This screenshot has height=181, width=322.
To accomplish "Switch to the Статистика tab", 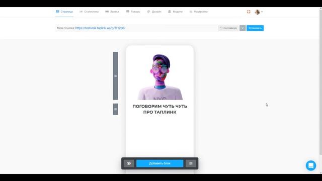I will [89, 12].
